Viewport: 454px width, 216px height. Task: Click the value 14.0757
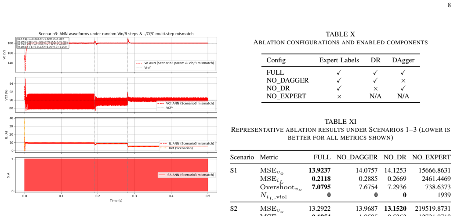367,171
